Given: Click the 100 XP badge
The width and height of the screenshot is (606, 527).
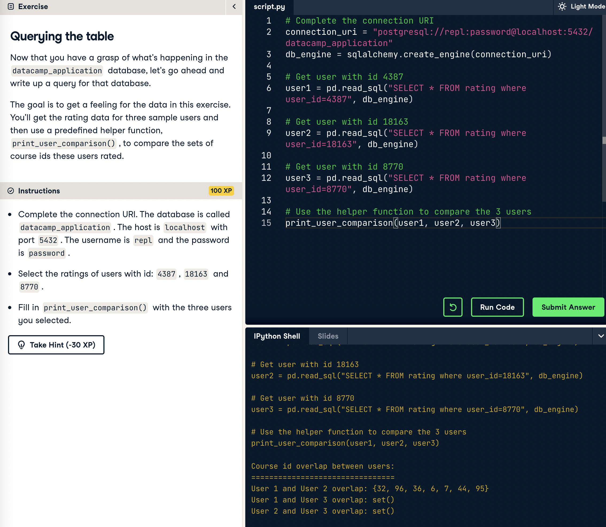Looking at the screenshot, I should [x=221, y=190].
